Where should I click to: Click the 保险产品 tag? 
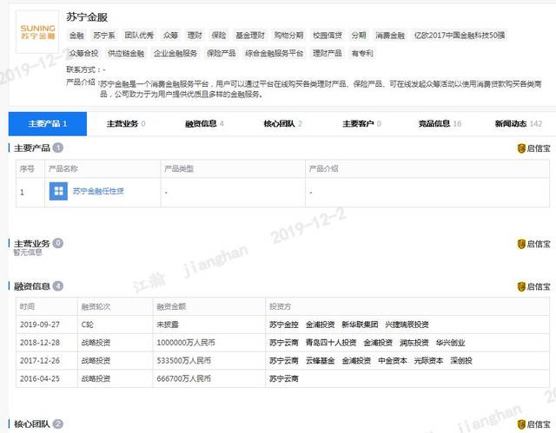[x=222, y=54]
